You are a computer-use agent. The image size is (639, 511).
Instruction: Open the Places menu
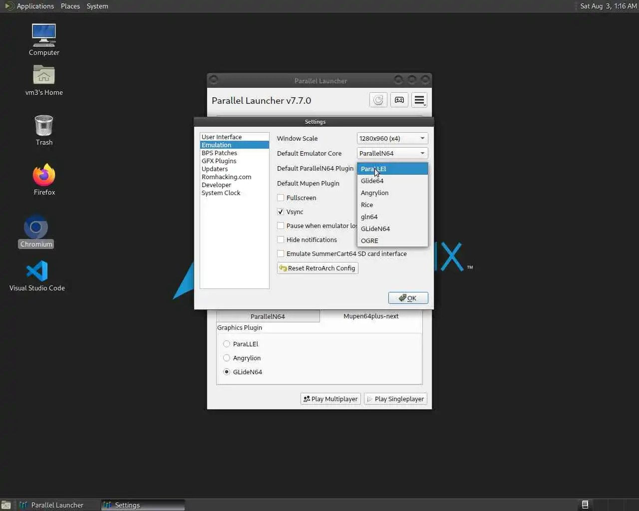point(70,6)
